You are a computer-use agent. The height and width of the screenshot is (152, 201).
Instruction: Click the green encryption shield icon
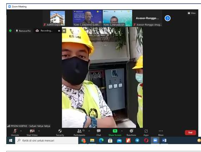[x=10, y=31]
